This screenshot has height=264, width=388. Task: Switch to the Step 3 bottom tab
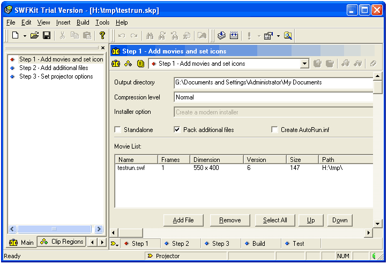[221, 244]
